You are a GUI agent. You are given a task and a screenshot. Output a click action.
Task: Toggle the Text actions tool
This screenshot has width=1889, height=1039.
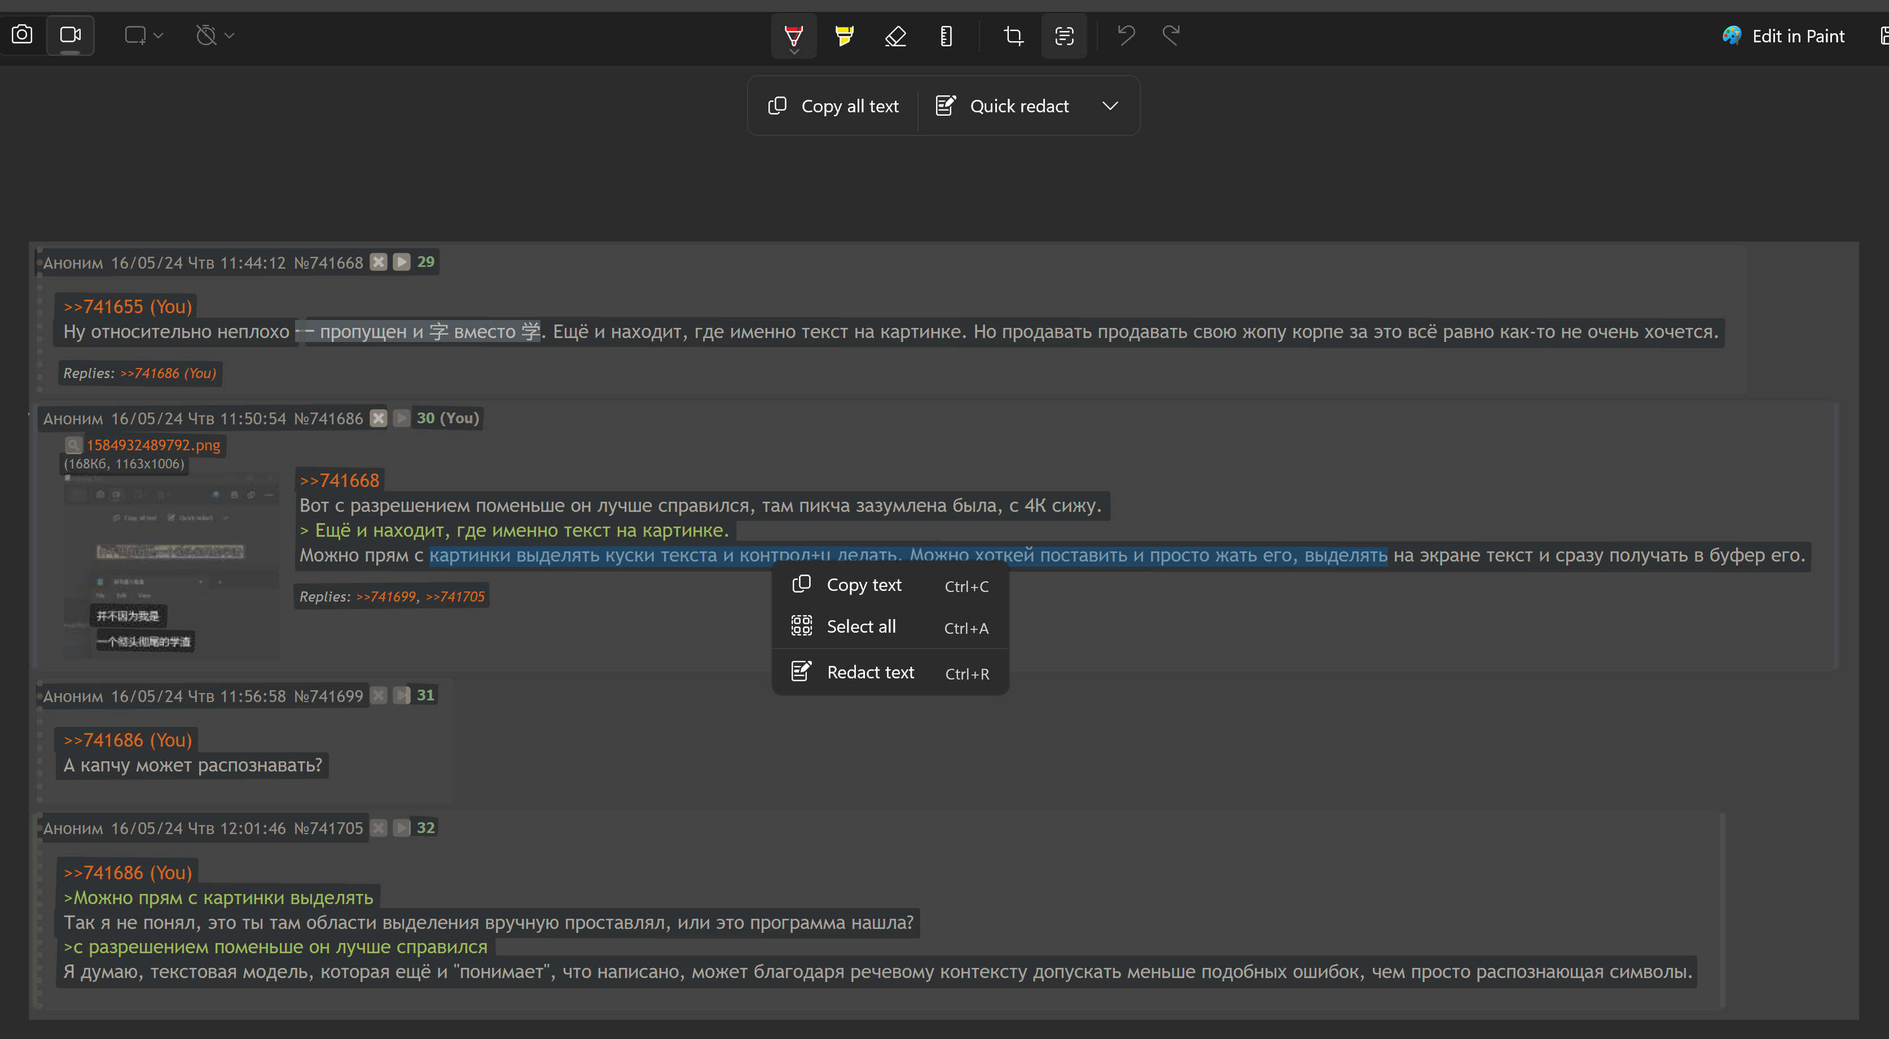(x=1064, y=35)
